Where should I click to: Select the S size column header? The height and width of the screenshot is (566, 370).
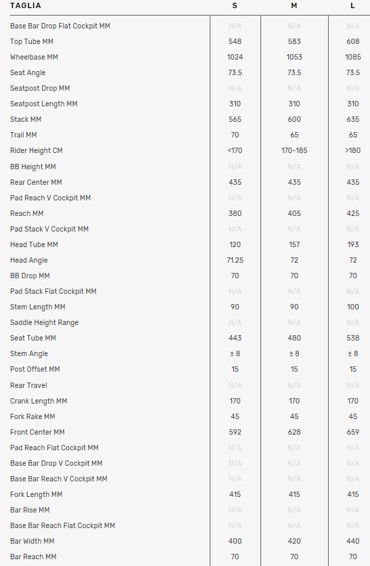pos(235,6)
